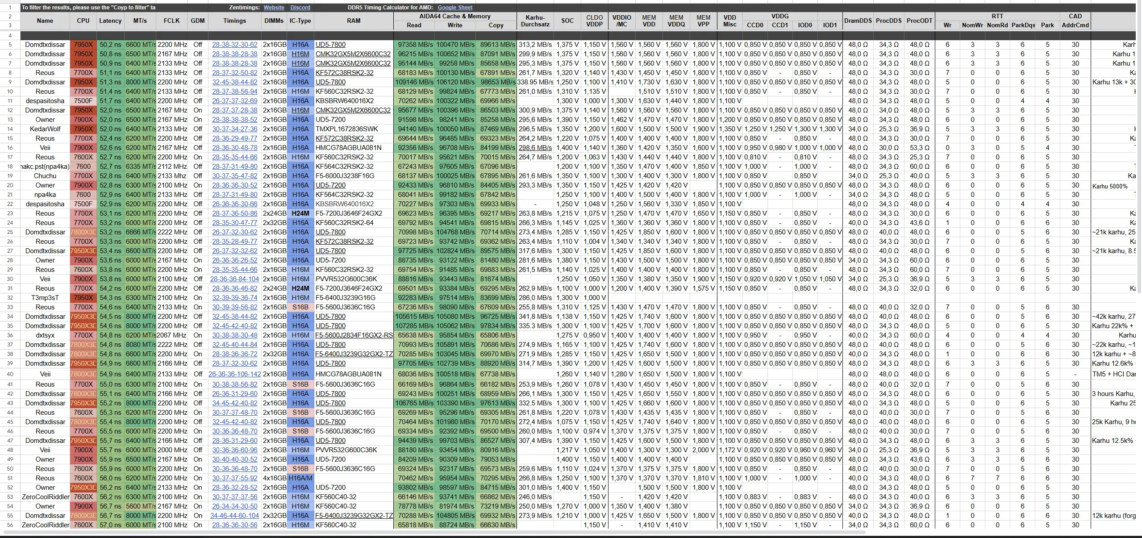This screenshot has width=1142, height=538.
Task: Click the horizontal scrollbar at the bottom
Action: 434,532
